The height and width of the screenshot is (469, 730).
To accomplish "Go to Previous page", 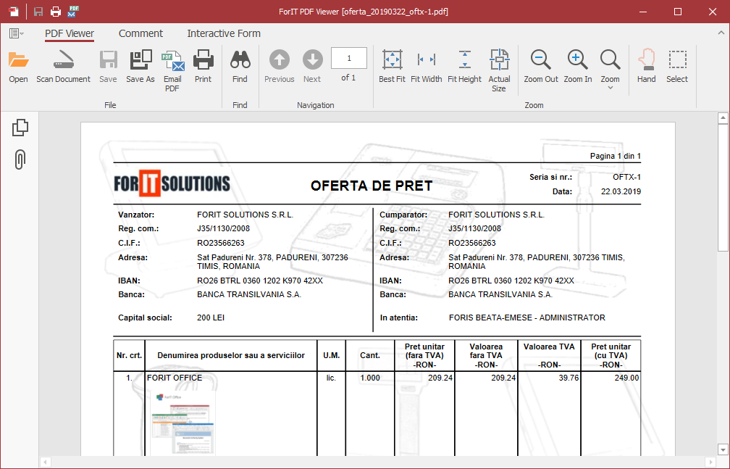I will coord(280,59).
